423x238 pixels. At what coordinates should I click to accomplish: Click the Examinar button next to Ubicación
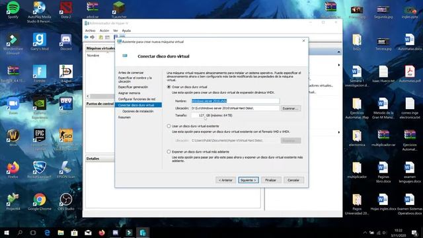pos(291,108)
